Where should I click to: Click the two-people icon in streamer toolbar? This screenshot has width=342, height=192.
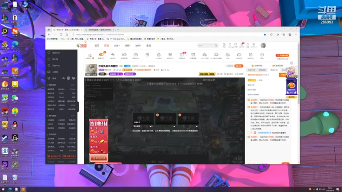227,55
